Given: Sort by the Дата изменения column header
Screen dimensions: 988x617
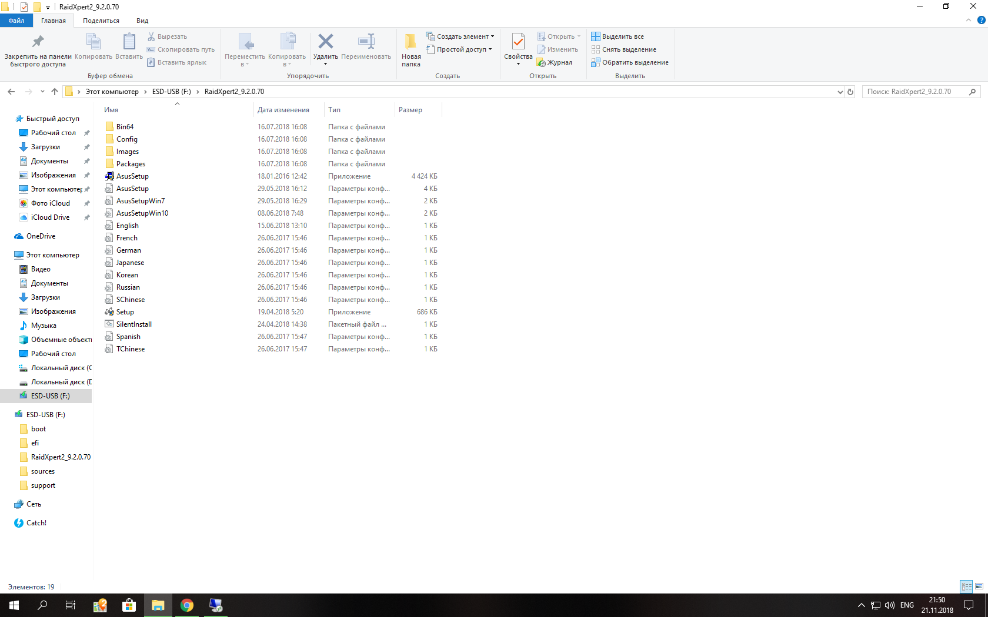Looking at the screenshot, I should 283,110.
